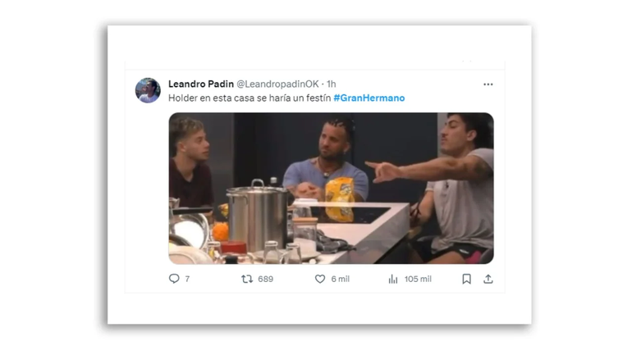Like the tweet with heart icon
This screenshot has height=355, width=632.
320,279
